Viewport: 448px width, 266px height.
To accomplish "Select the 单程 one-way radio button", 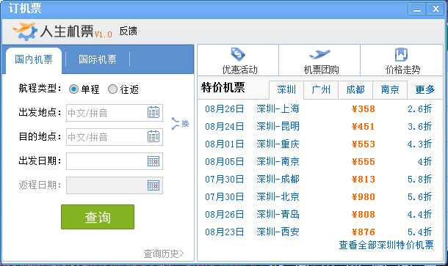I will 73,89.
